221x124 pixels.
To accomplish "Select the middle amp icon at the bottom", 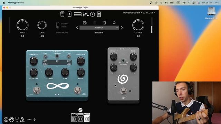I will [80, 117].
